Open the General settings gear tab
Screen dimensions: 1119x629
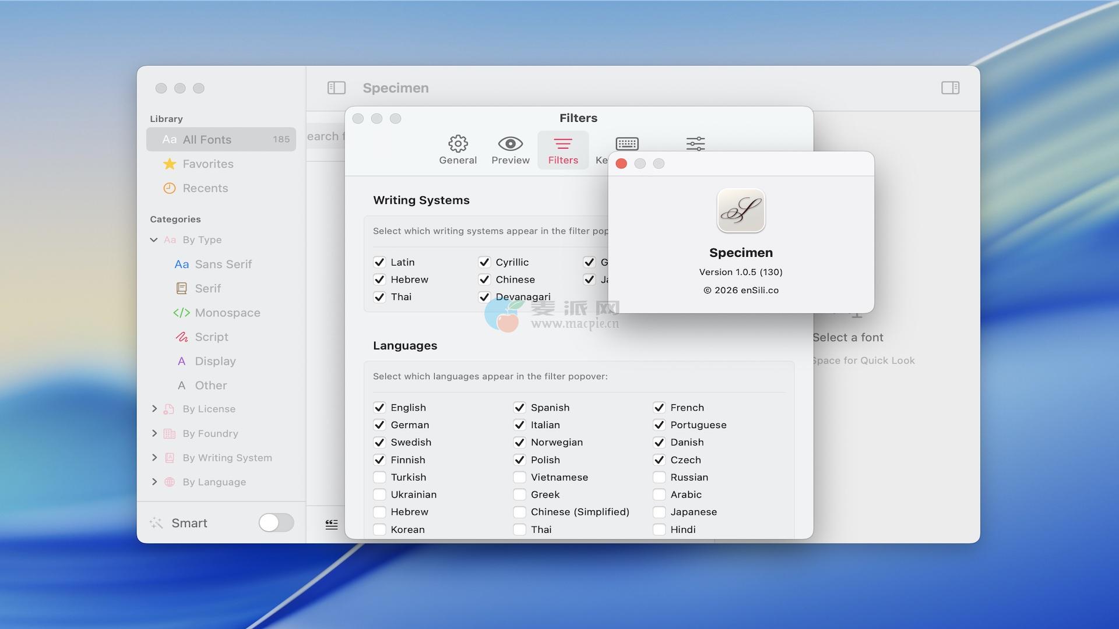tap(458, 150)
